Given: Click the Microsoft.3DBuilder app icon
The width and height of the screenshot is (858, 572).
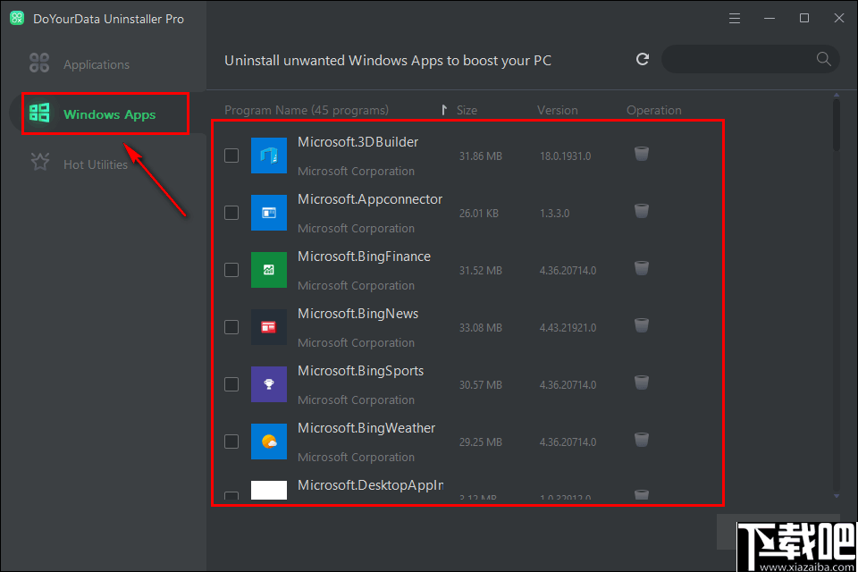Looking at the screenshot, I should point(269,155).
